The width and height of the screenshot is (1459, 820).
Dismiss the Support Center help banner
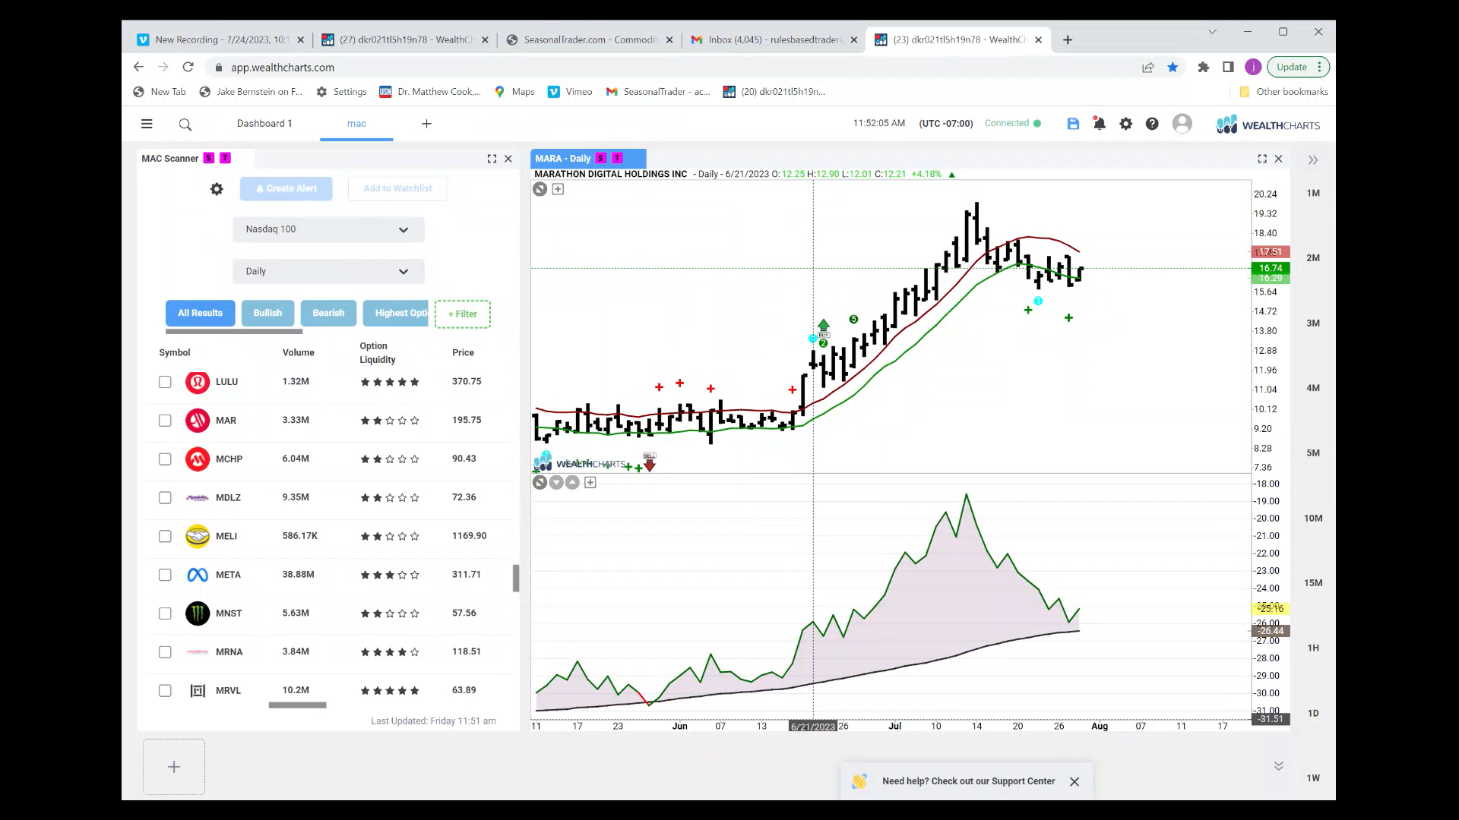coord(1074,781)
